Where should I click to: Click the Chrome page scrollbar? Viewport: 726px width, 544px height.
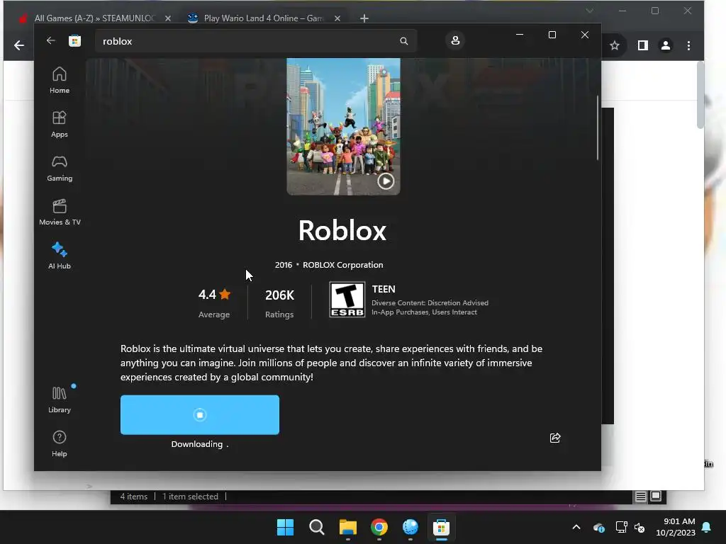tap(700, 95)
